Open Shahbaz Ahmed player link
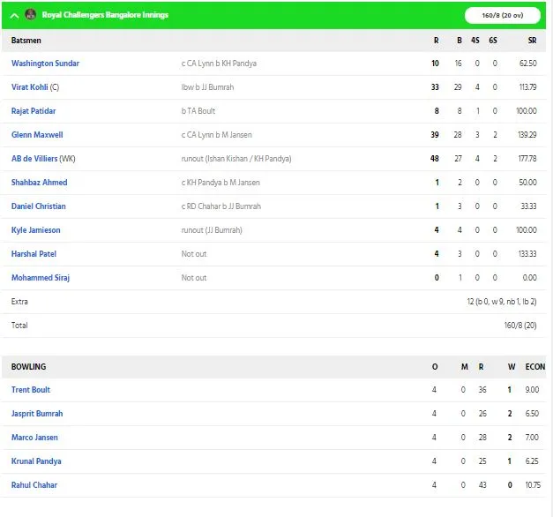The height and width of the screenshot is (517, 553). (39, 183)
